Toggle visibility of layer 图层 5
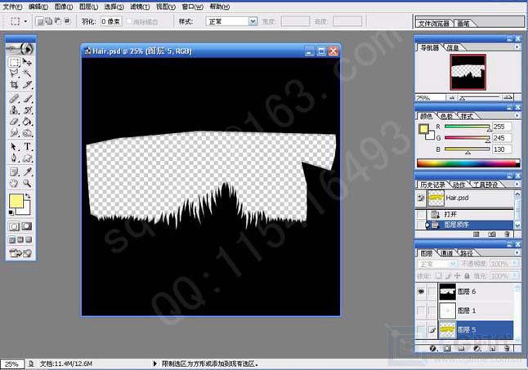 (x=421, y=331)
